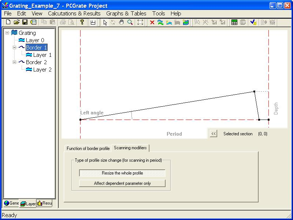Click the red X delete icon
This screenshot has width=293, height=220.
click(x=152, y=22)
